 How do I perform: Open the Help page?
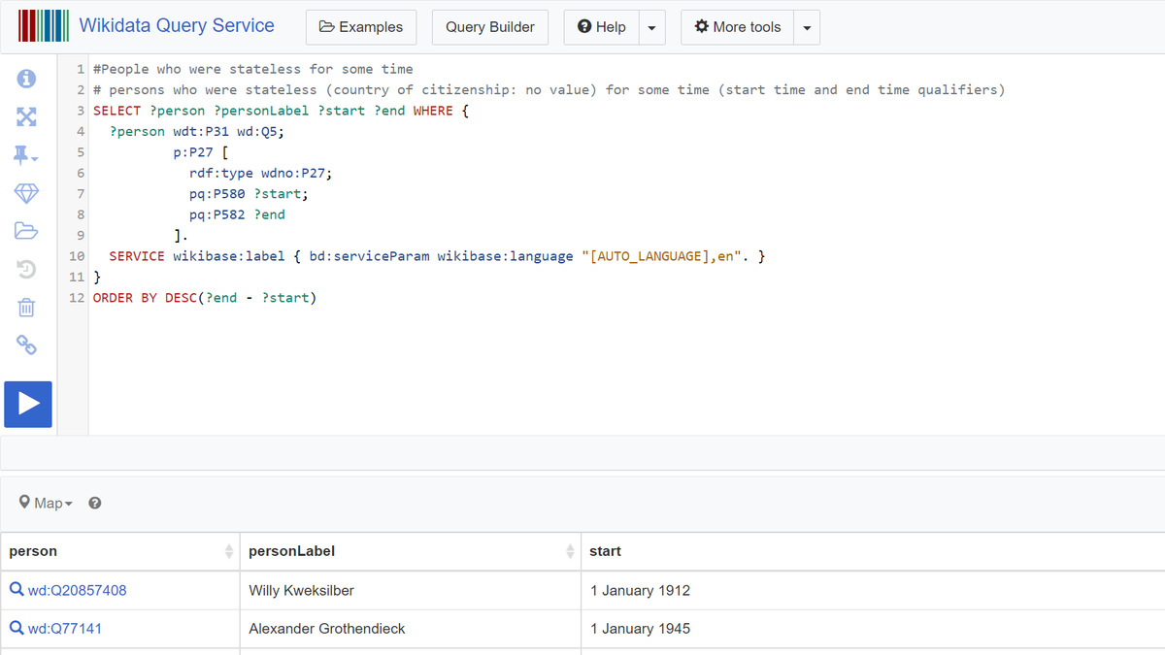pos(601,27)
